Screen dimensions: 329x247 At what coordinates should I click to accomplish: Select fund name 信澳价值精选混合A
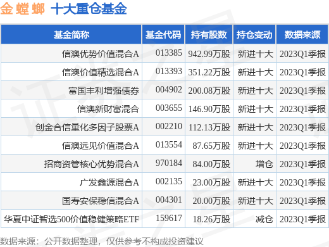coord(101,72)
